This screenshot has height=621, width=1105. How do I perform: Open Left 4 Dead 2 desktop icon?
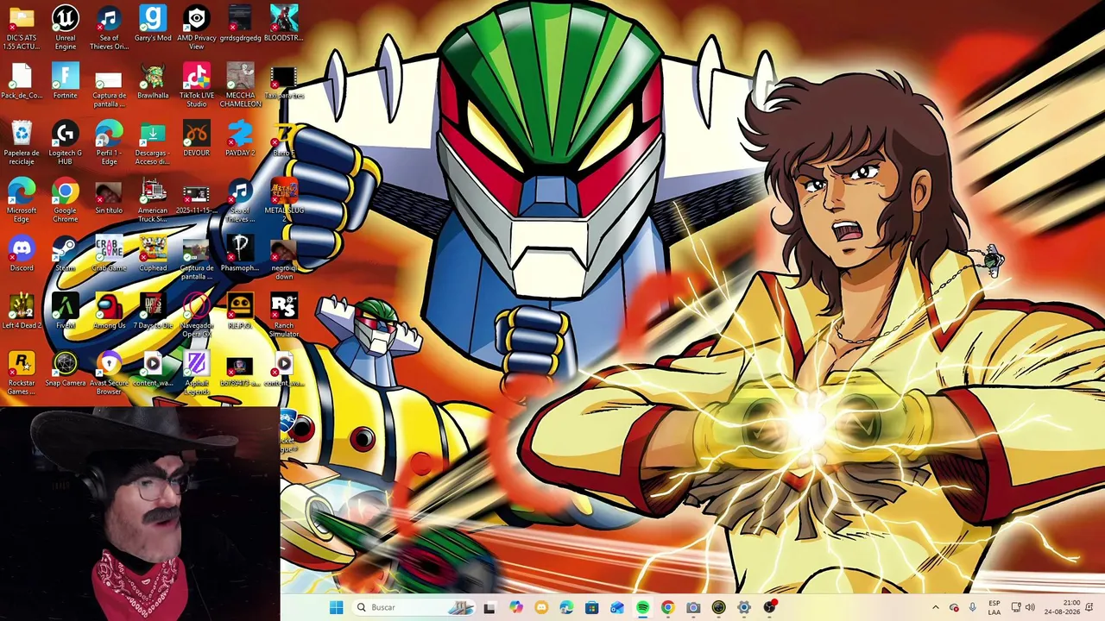pos(22,312)
